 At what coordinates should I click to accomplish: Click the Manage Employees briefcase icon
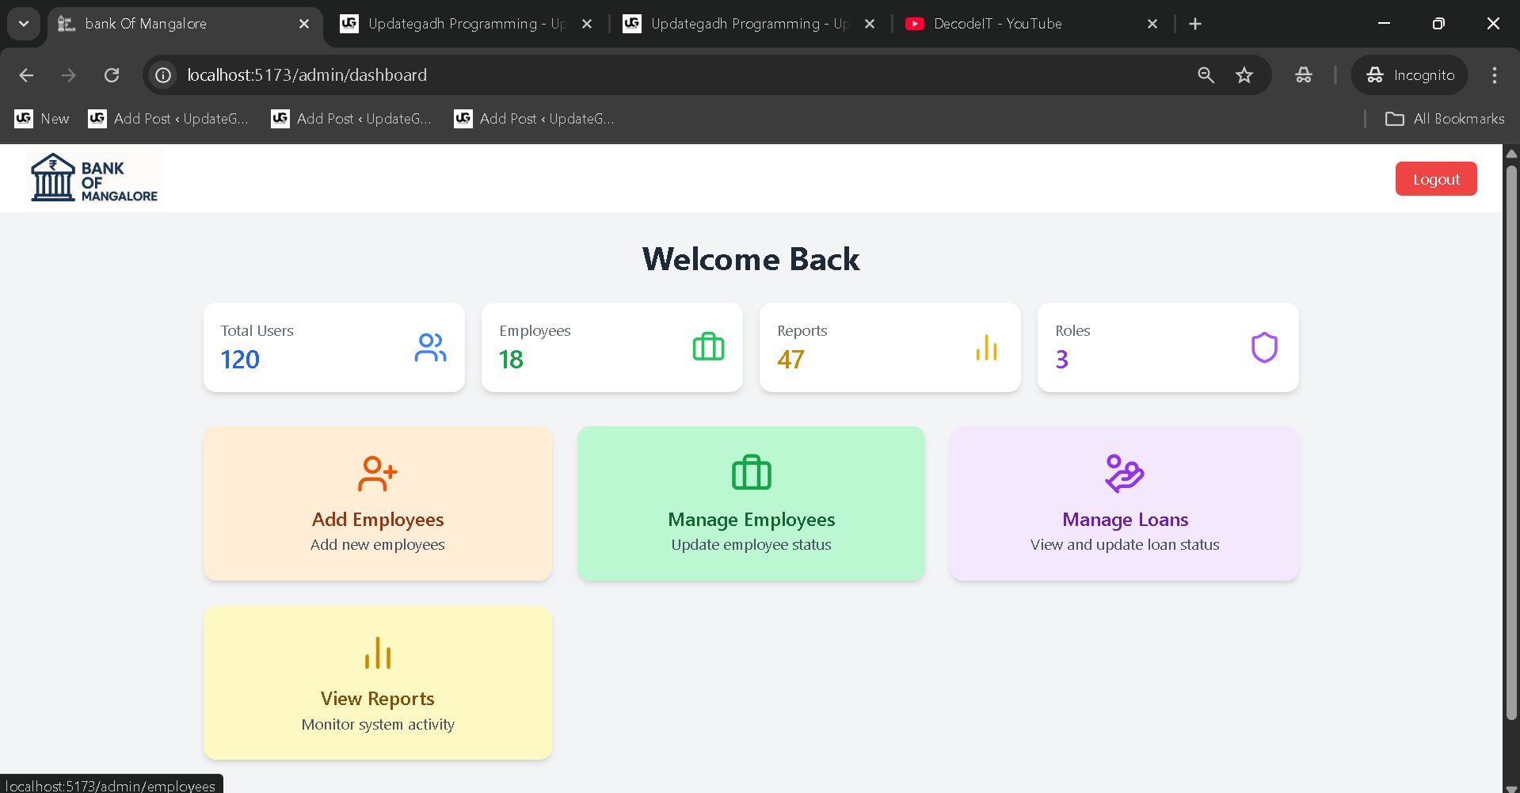tap(750, 473)
